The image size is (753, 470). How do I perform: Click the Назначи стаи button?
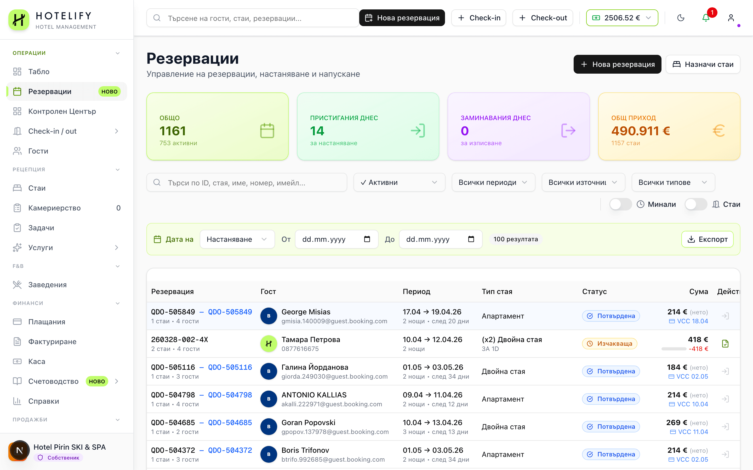point(703,64)
